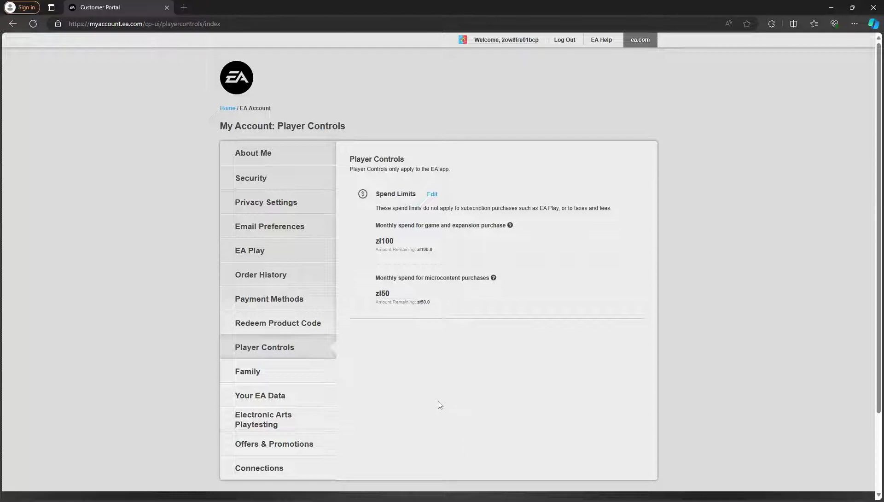
Task: Open EA Help
Action: pos(601,40)
